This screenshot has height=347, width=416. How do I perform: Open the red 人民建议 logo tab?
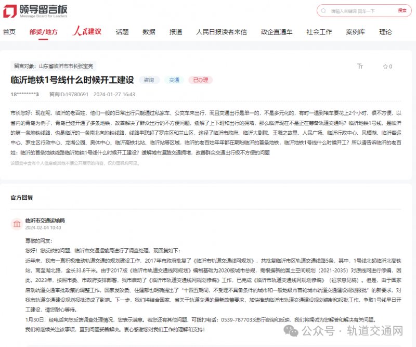pyautogui.click(x=86, y=32)
